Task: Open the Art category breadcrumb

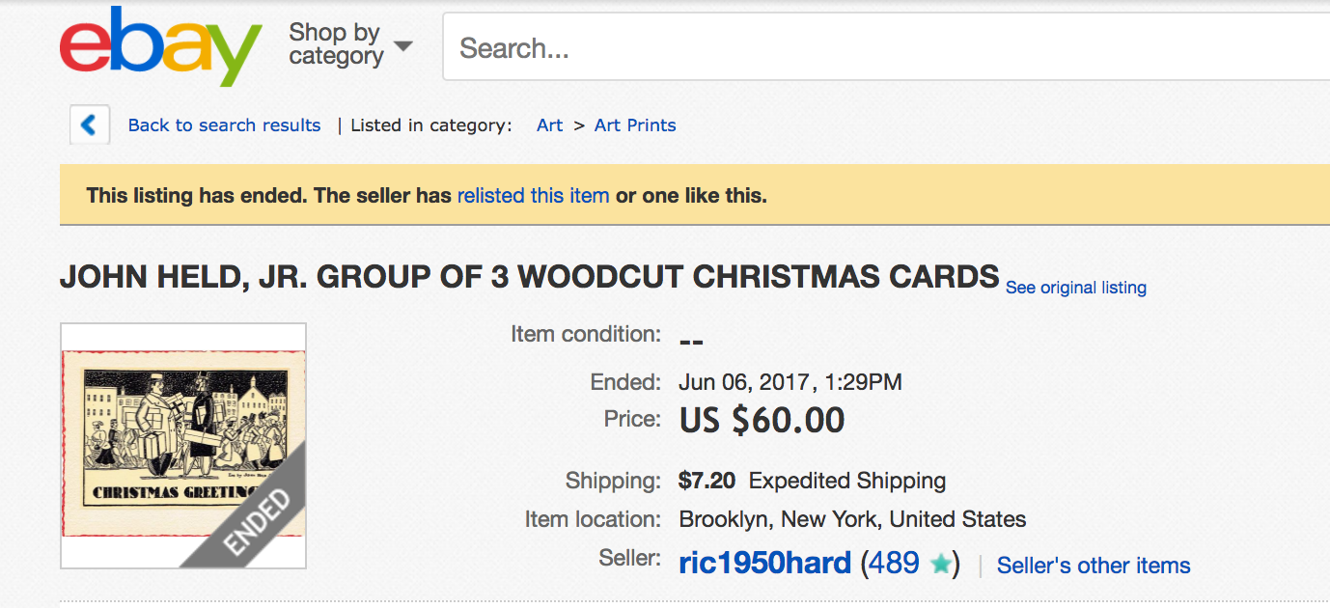Action: pyautogui.click(x=549, y=125)
